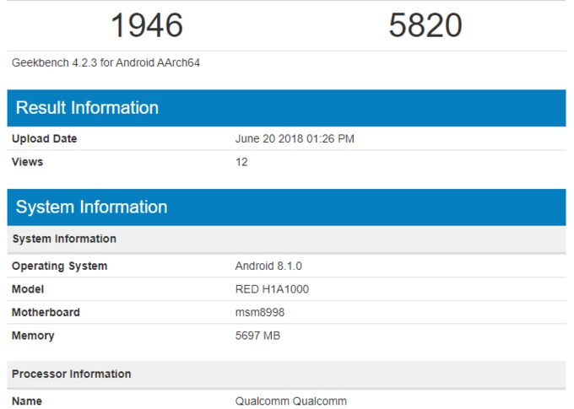This screenshot has height=409, width=574.
Task: Select the Android 8.1.0 value
Action: point(268,266)
